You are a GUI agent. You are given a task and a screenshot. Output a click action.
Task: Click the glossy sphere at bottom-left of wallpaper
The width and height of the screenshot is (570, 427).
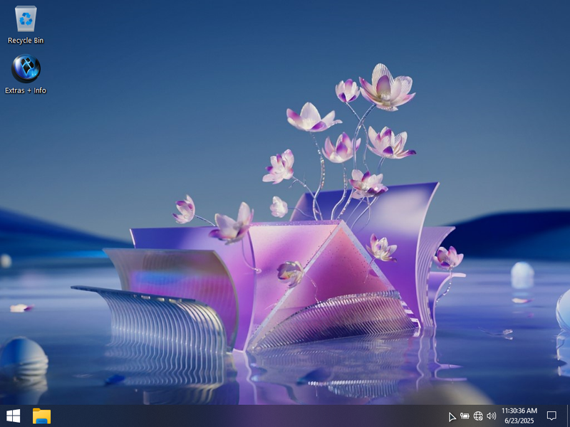[x=23, y=354]
